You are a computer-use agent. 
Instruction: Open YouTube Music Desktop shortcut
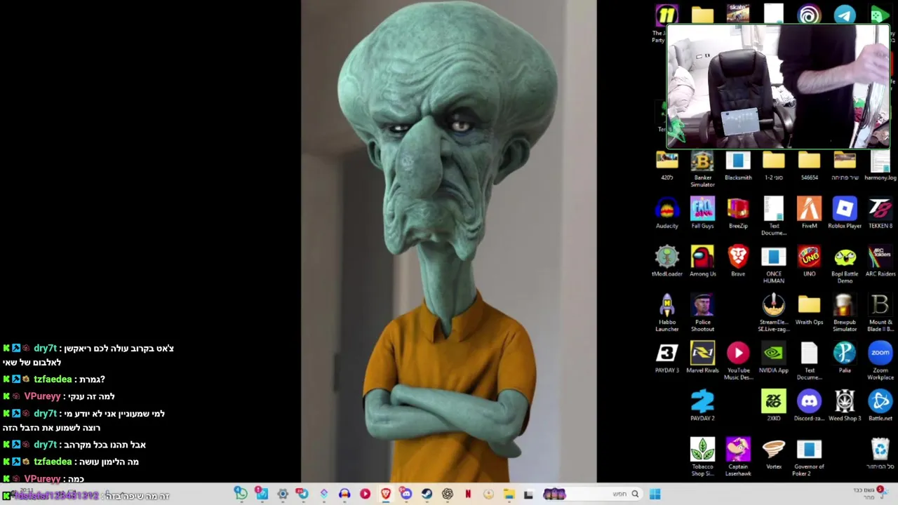[738, 362]
